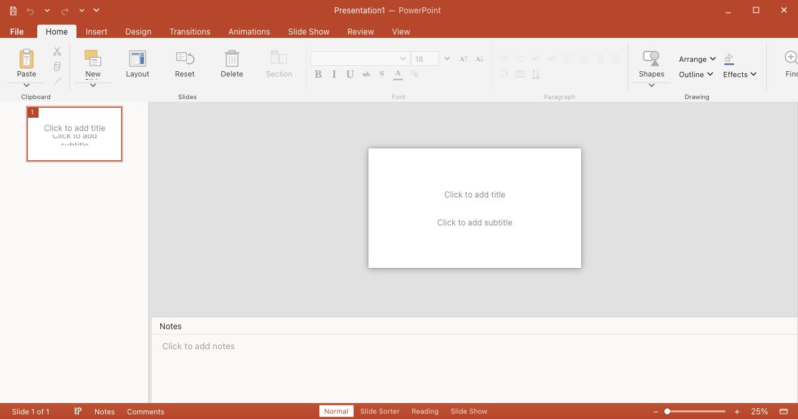Click the Numbering list icon
798x419 pixels.
(519, 59)
